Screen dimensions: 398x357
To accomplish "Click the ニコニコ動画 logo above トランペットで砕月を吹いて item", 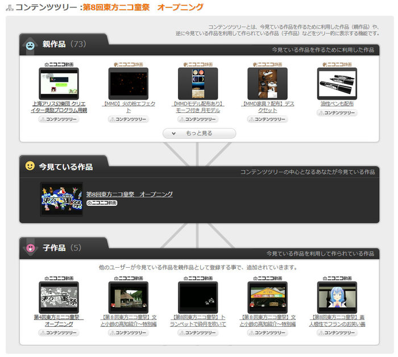I will pos(198,279).
